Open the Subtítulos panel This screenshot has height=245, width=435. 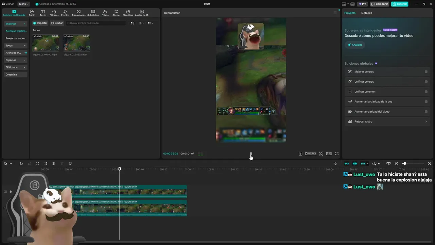coord(93,13)
